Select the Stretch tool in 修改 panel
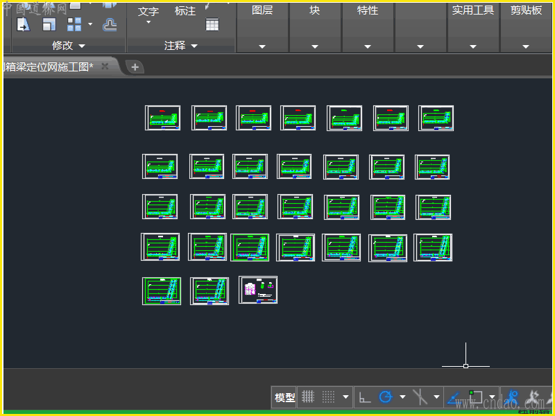 coord(24,25)
